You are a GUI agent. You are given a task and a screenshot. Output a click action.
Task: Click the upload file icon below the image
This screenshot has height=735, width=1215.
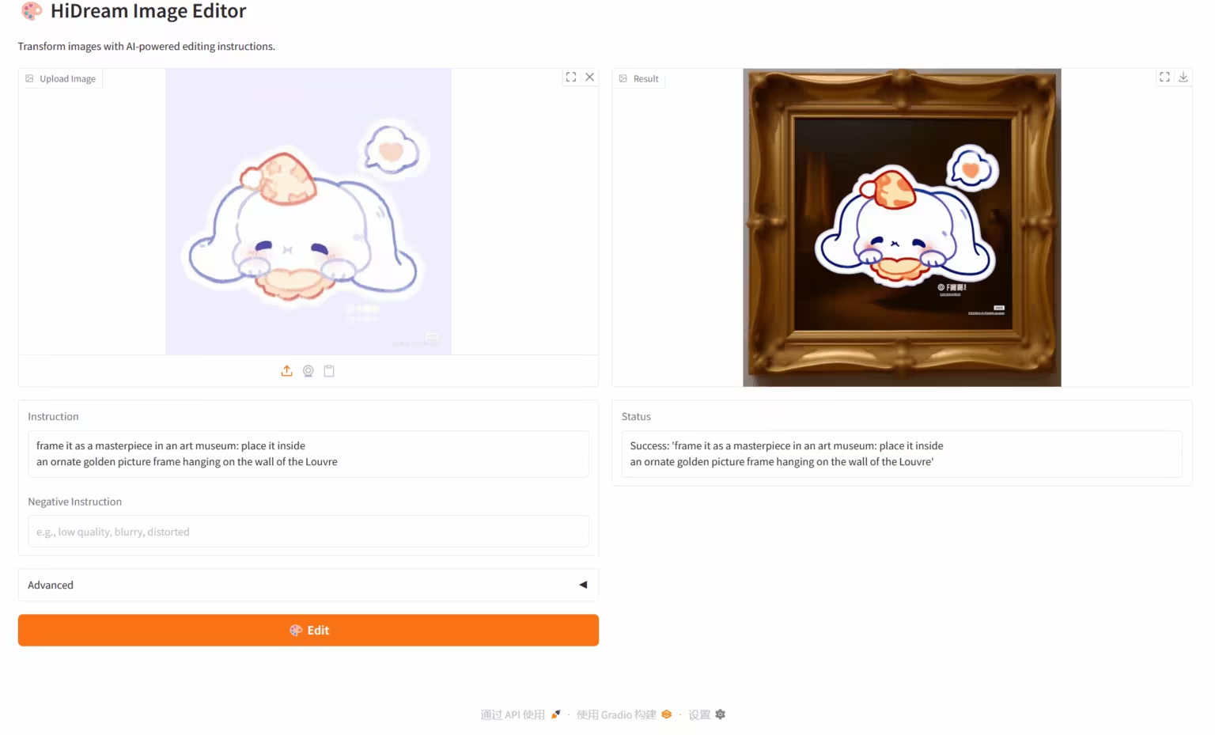point(286,371)
